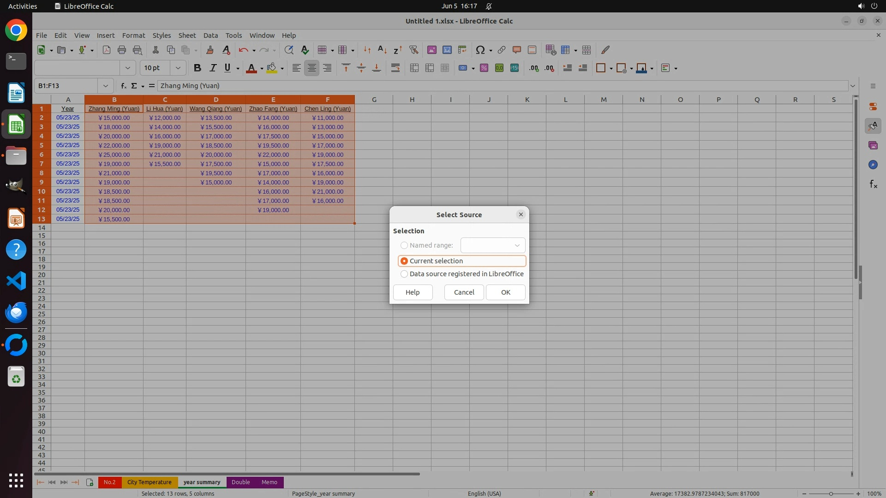Toggle the AutoFilter icon
Screen dimensions: 886x498
413,50
